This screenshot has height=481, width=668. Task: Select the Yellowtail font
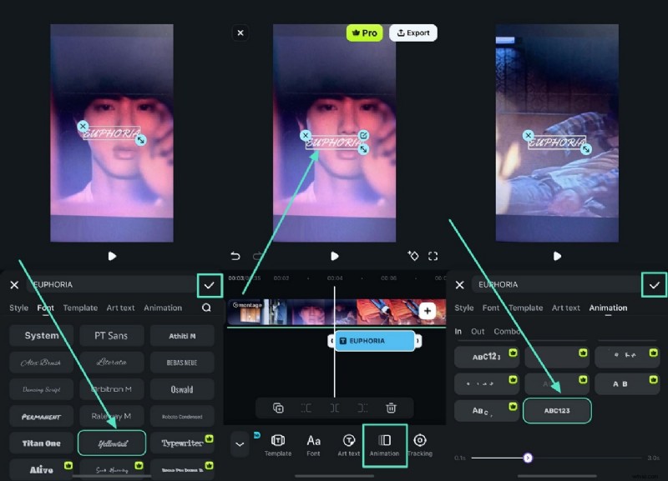(x=111, y=443)
